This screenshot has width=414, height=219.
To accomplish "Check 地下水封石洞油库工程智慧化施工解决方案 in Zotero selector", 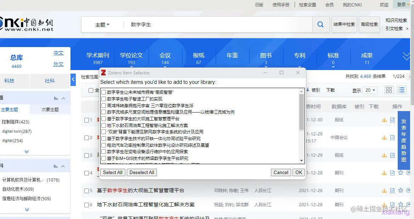I will 103,125.
